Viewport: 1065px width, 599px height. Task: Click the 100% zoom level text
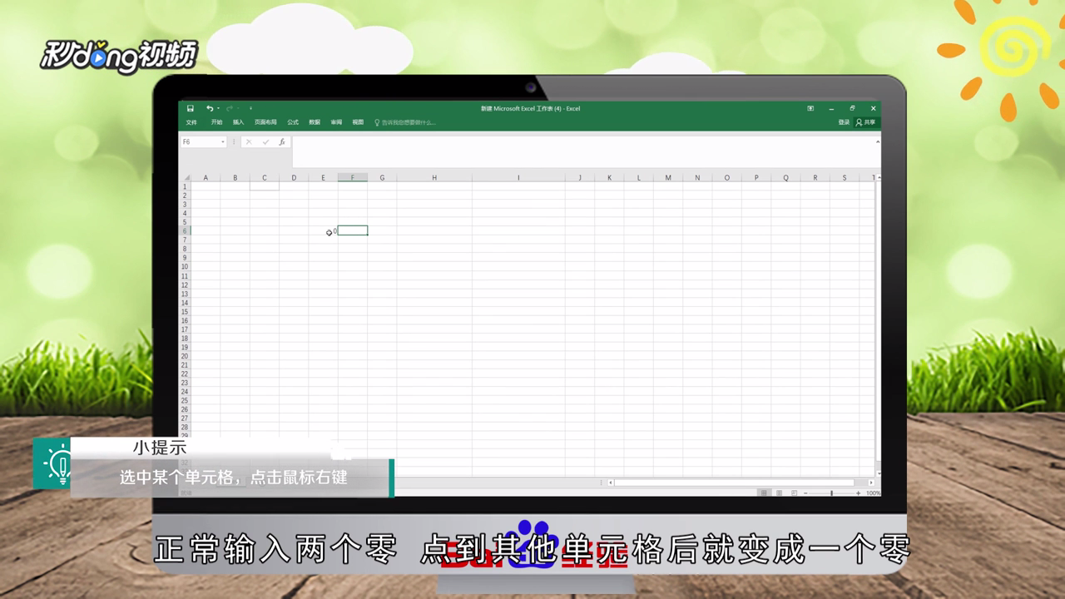(873, 493)
